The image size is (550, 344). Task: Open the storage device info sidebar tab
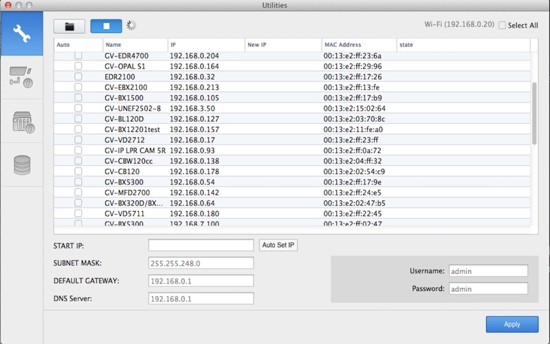(22, 122)
